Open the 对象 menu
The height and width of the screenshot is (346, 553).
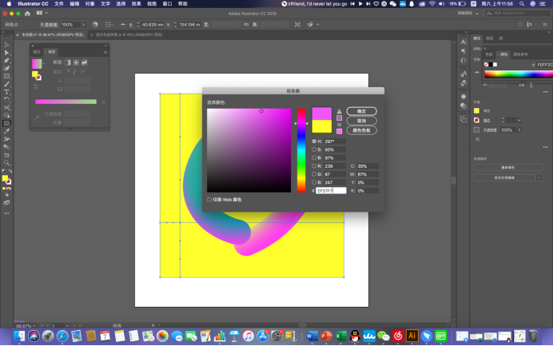(x=90, y=3)
